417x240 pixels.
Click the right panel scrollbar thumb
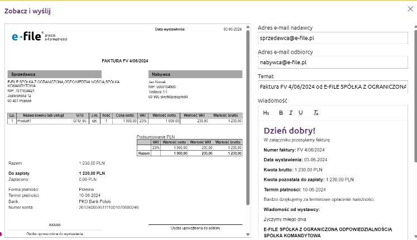point(415,95)
